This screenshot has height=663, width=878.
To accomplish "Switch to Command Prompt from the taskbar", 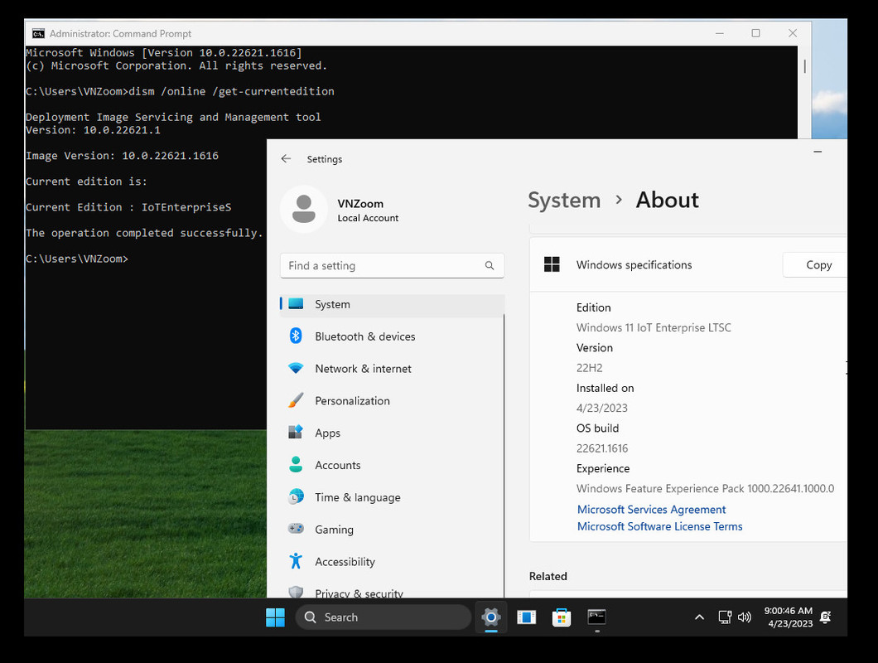I will tap(596, 617).
